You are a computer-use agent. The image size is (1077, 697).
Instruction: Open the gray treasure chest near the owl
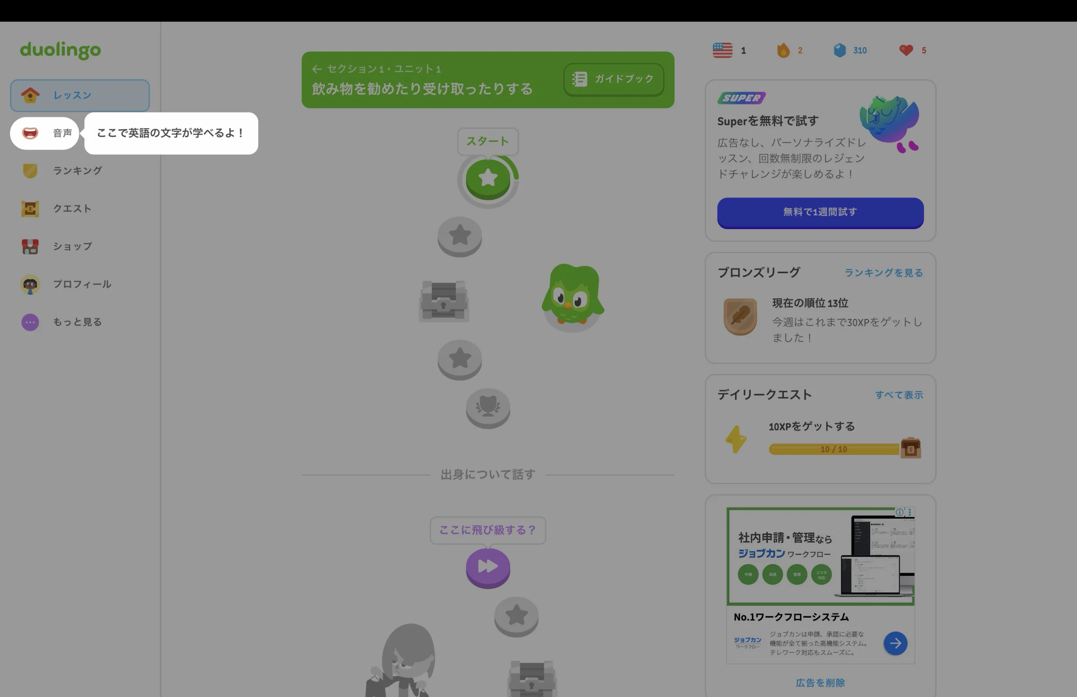(444, 301)
